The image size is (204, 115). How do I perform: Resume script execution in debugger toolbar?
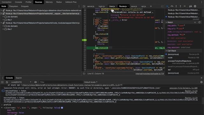coord(167,6)
